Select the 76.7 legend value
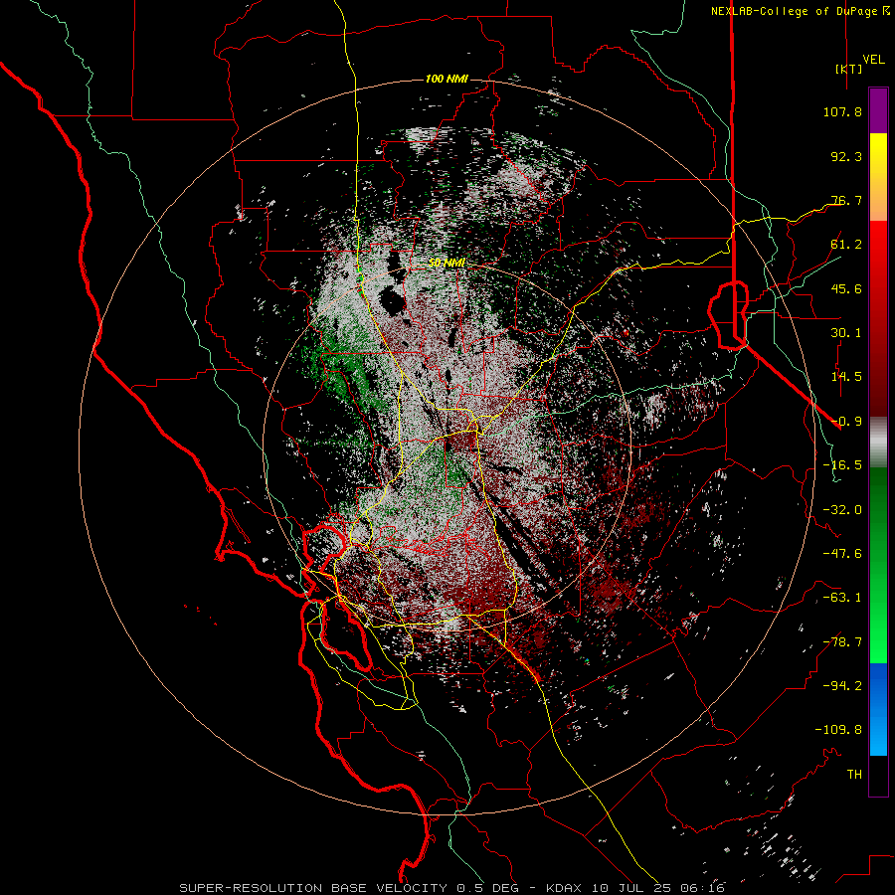895x895 pixels. (846, 200)
